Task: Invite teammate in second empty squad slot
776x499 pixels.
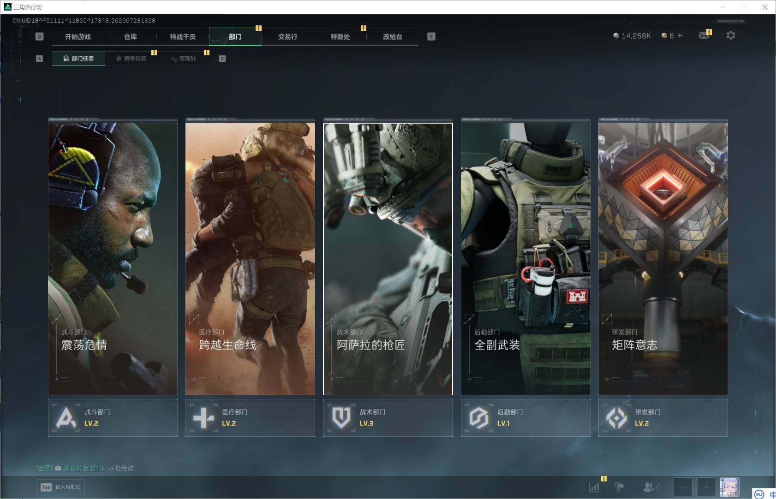Action: click(706, 487)
